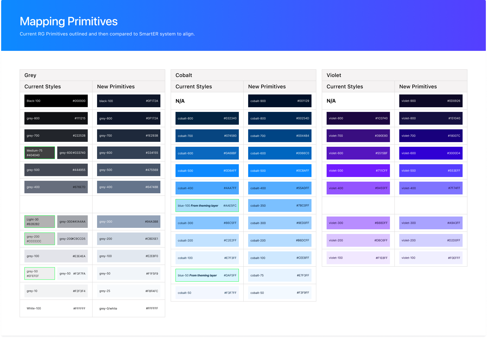Select the grey-400 #676E7D swatch

click(x=56, y=187)
